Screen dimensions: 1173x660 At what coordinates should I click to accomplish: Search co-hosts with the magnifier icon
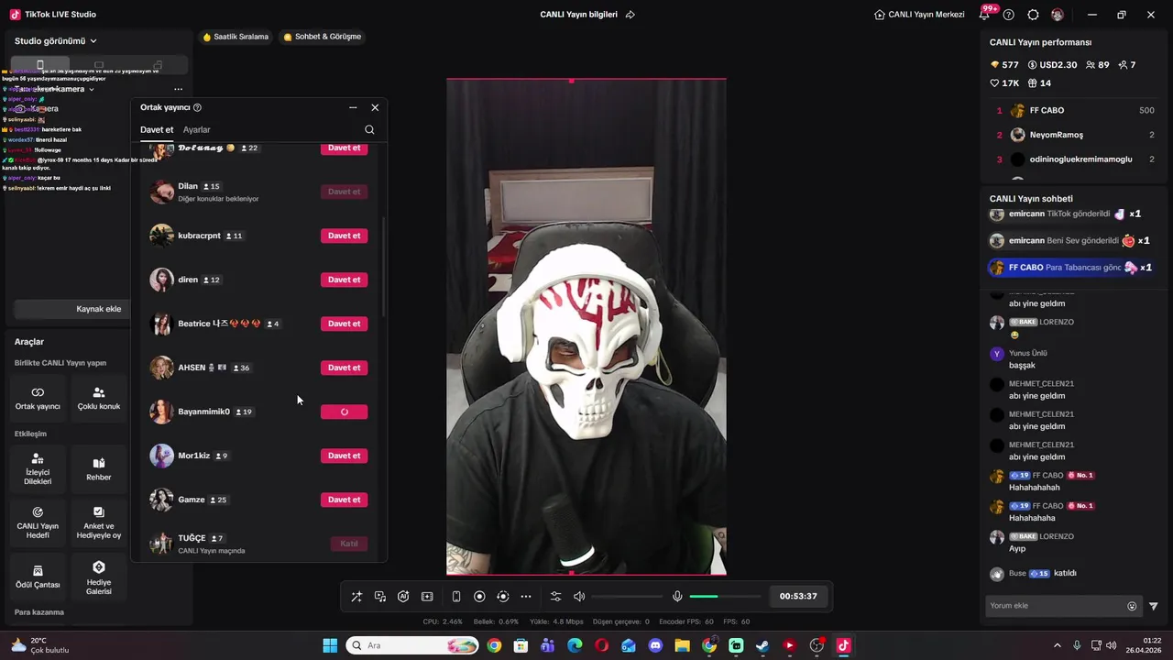coord(369,130)
